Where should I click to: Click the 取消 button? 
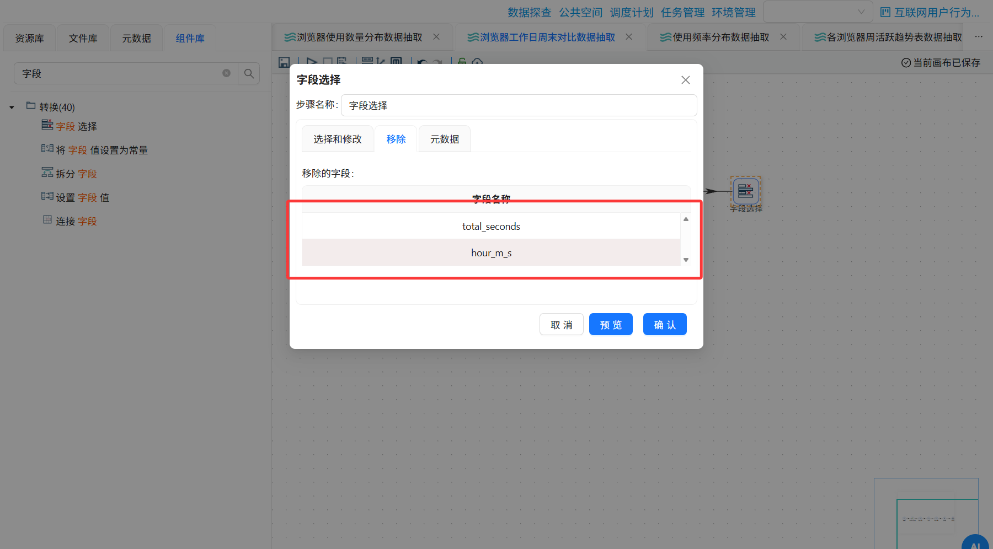coord(562,324)
